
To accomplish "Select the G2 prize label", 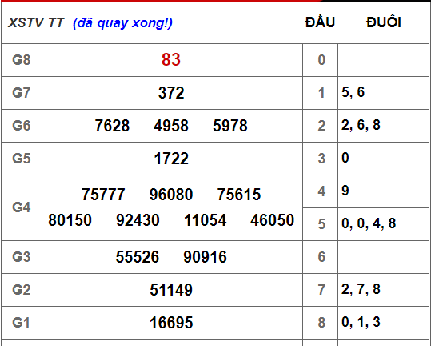I will (21, 290).
